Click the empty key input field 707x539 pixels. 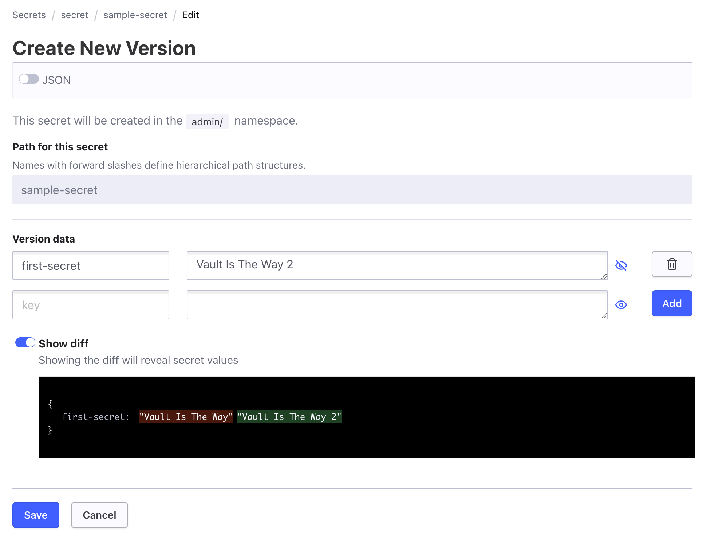click(x=91, y=305)
